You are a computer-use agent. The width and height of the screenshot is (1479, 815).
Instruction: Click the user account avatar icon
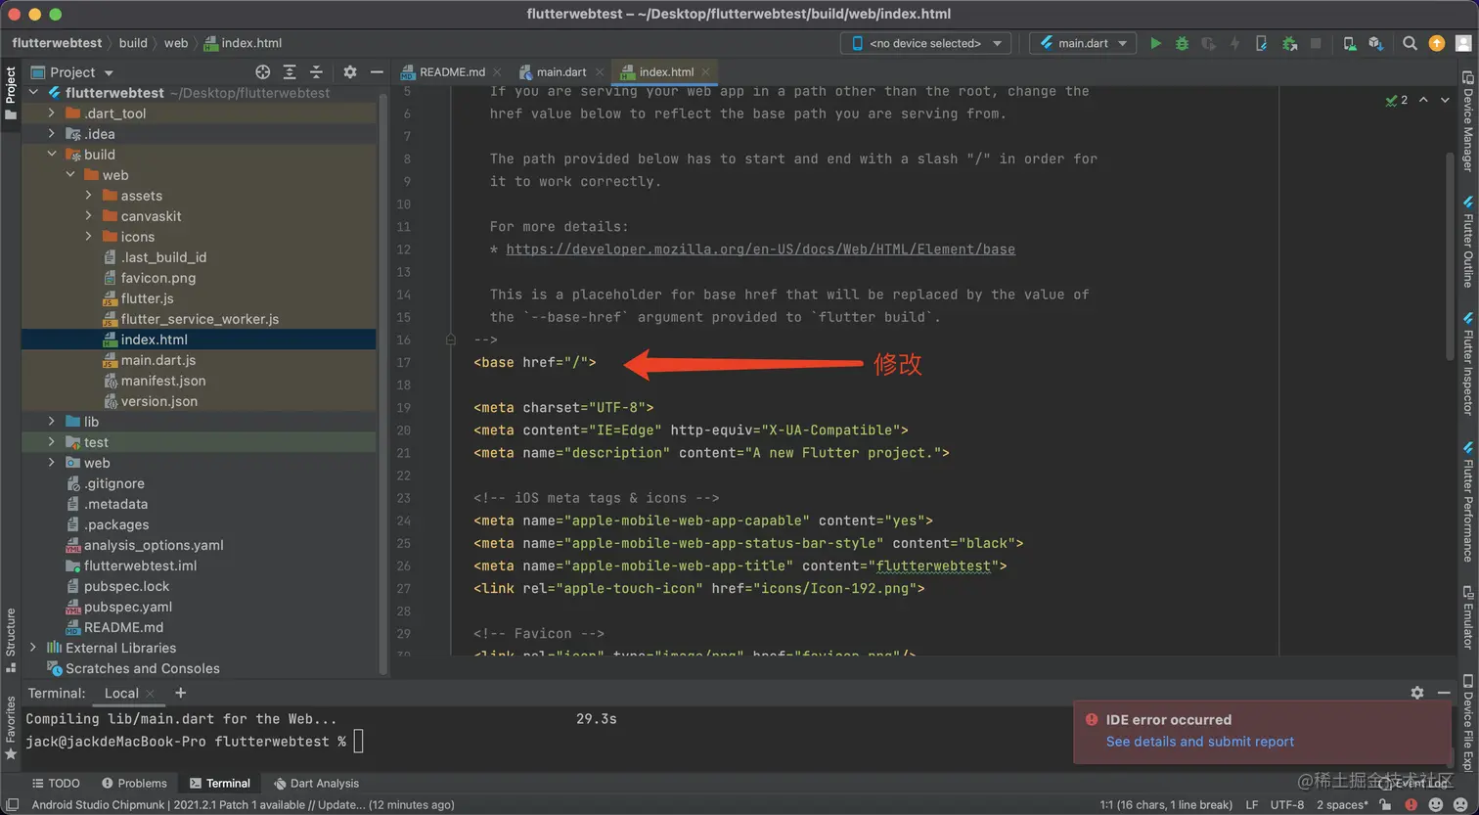(1463, 43)
